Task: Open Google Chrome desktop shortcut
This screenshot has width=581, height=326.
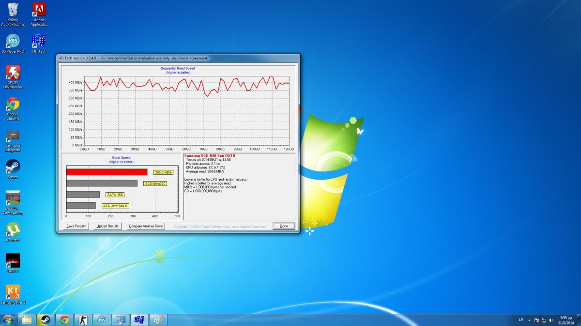Action: [x=13, y=109]
